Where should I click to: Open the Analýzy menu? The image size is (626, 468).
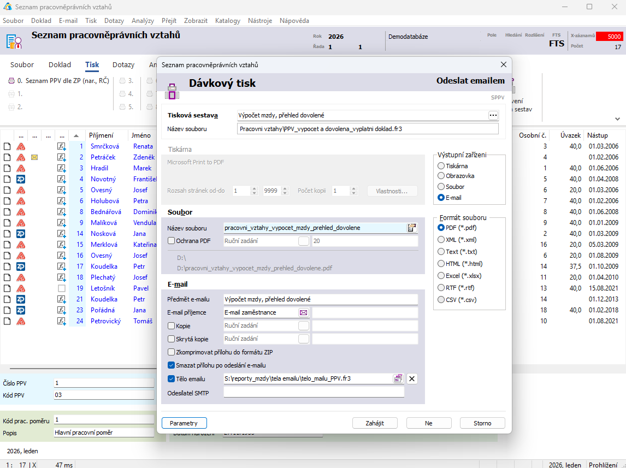coord(143,21)
